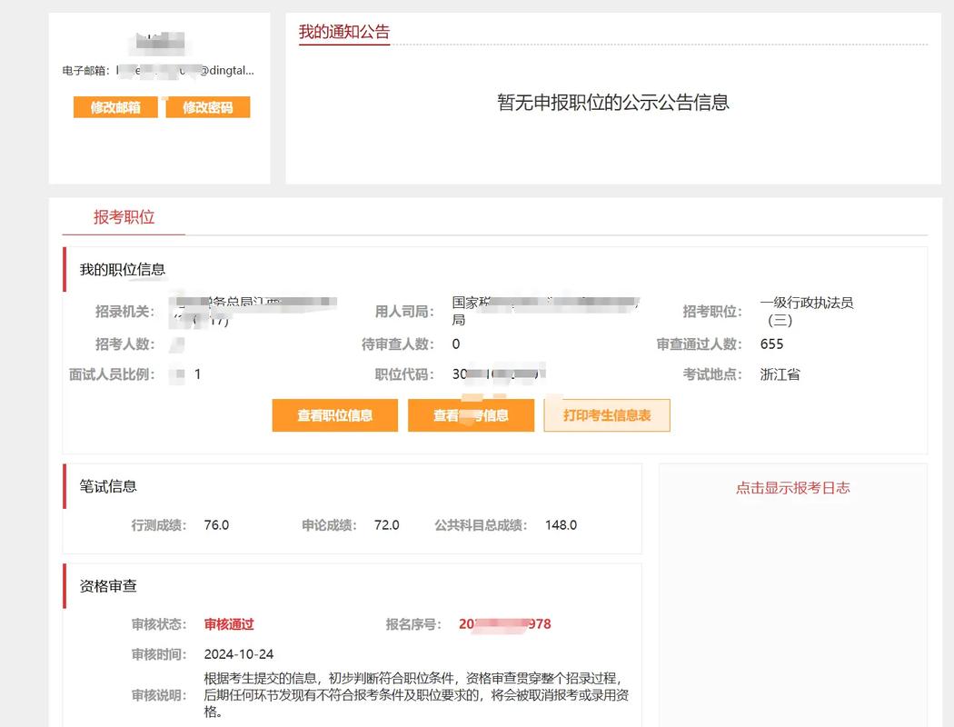Screen dimensions: 954x727
Task: Click 打印考生信息表 to print candidate form
Action: pos(607,415)
